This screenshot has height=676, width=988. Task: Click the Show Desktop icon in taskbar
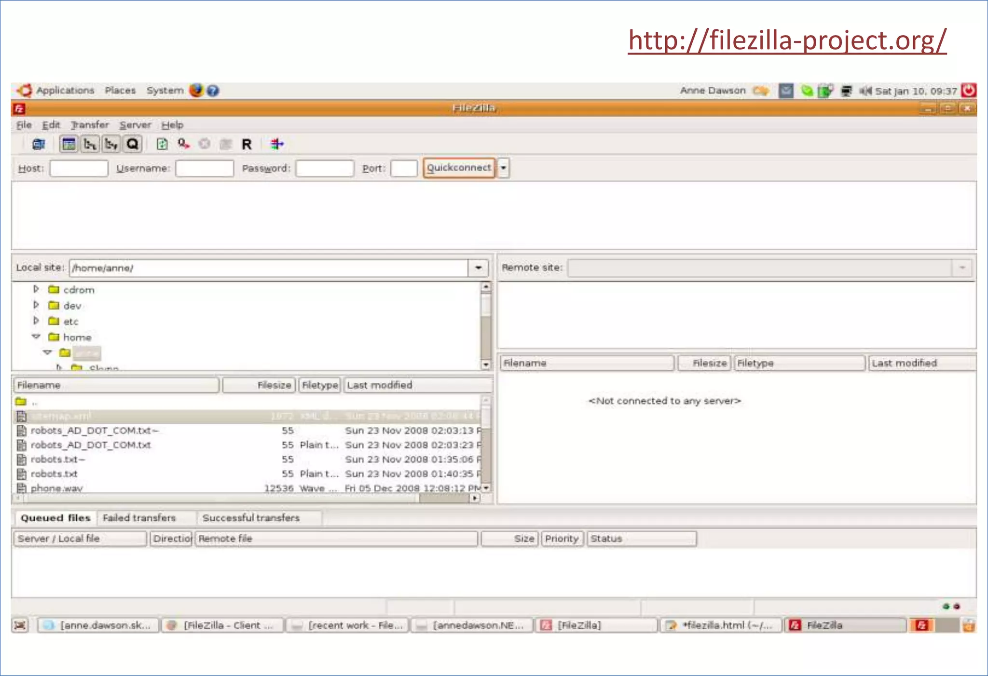(x=20, y=625)
